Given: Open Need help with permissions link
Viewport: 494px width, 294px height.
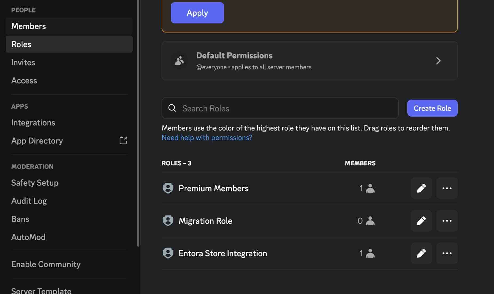Looking at the screenshot, I should [207, 137].
